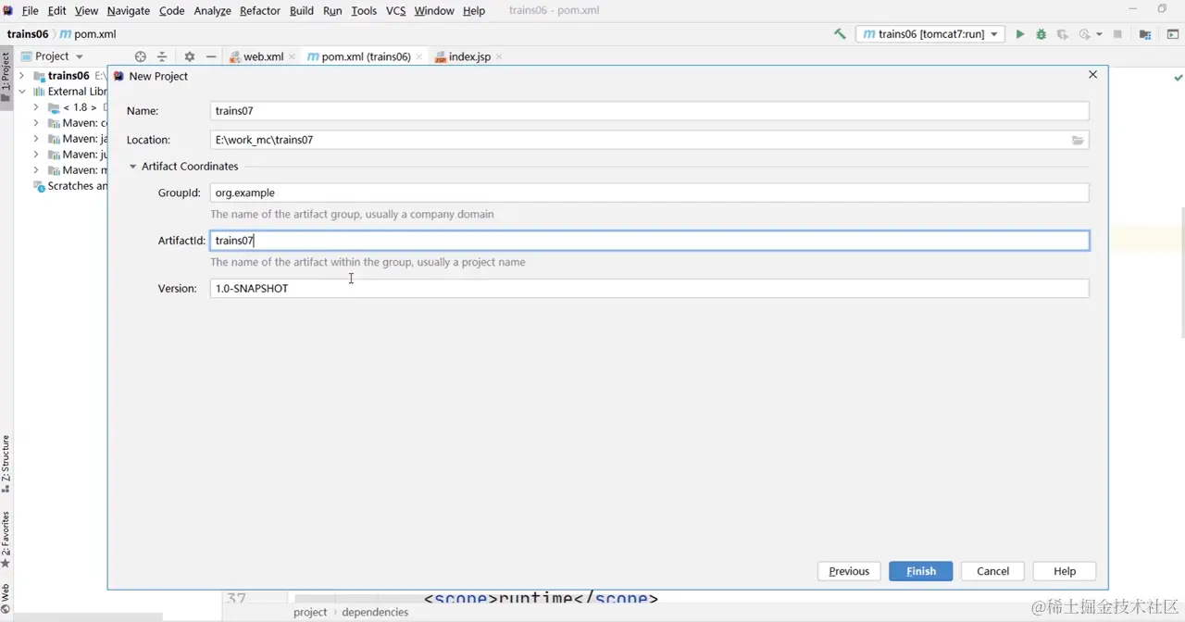Click the Stop square icon

1117,34
